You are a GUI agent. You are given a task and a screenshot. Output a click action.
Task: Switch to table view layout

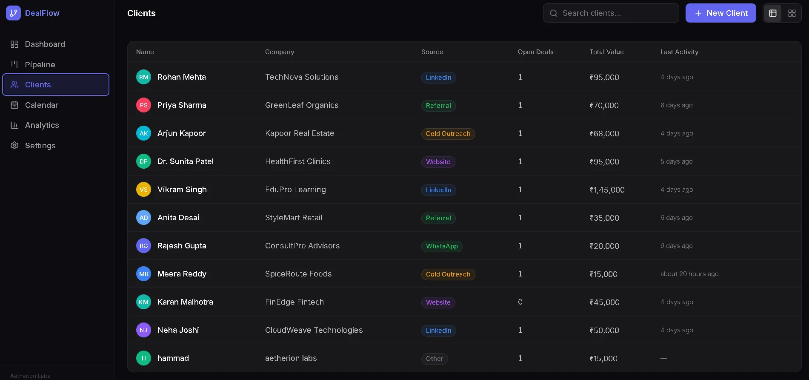[x=773, y=13]
